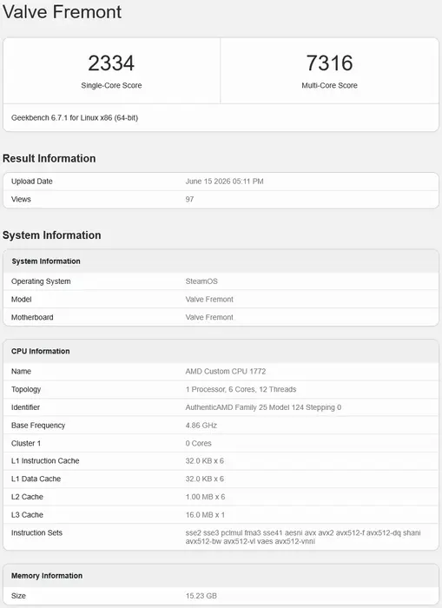Click the 'Result Information' heading
Image resolution: width=442 pixels, height=608 pixels.
click(x=49, y=158)
